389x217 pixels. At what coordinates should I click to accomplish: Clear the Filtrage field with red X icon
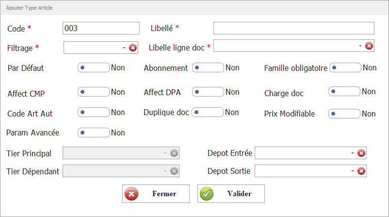(x=133, y=48)
